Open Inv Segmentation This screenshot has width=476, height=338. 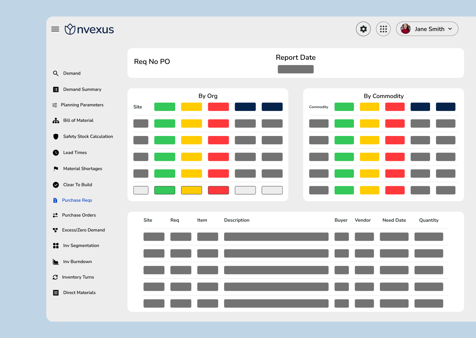pyautogui.click(x=81, y=246)
